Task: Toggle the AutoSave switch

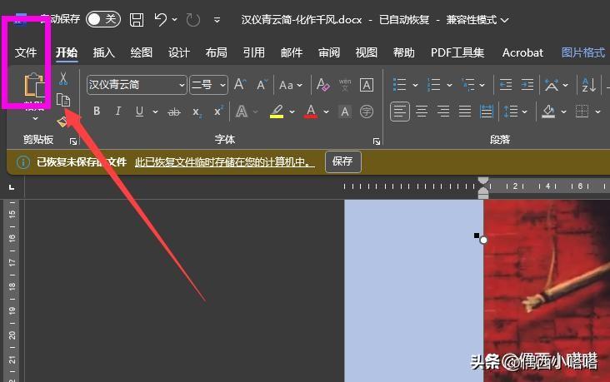Action: click(103, 19)
